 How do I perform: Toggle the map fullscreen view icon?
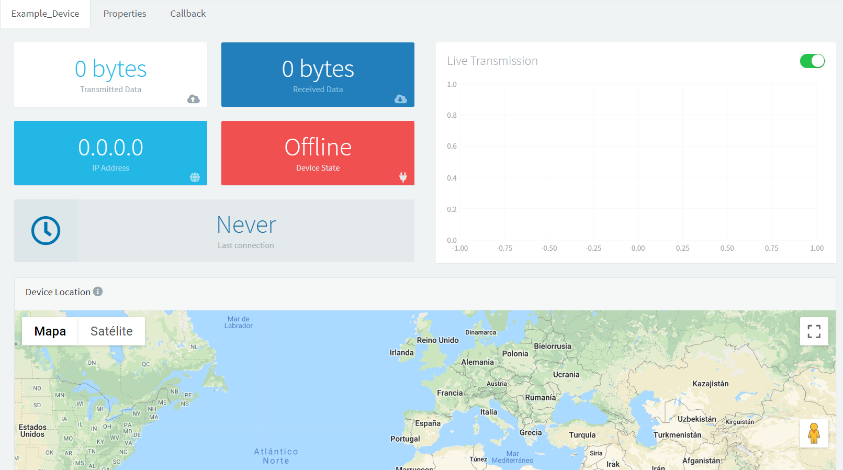pyautogui.click(x=814, y=331)
